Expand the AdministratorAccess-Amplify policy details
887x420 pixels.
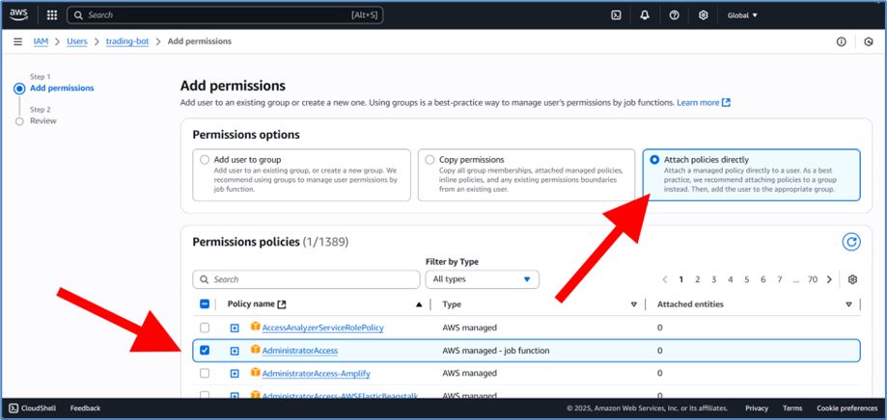click(235, 374)
